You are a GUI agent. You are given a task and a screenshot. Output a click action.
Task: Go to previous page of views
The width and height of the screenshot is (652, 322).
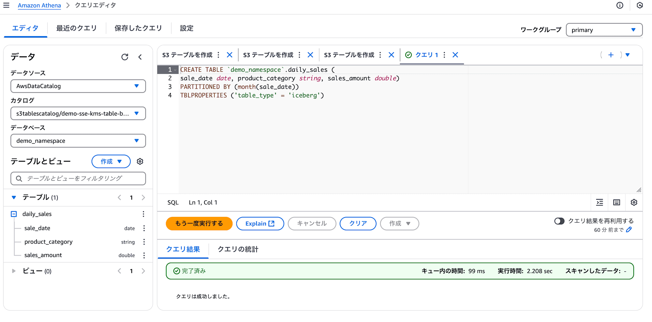click(x=119, y=271)
